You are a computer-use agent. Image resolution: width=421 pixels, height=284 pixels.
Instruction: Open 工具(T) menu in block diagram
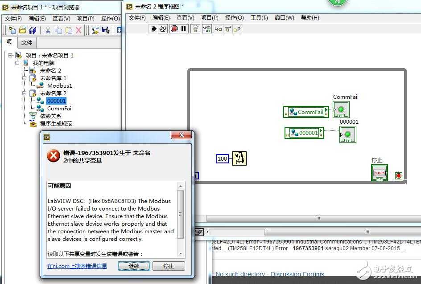[x=259, y=18]
